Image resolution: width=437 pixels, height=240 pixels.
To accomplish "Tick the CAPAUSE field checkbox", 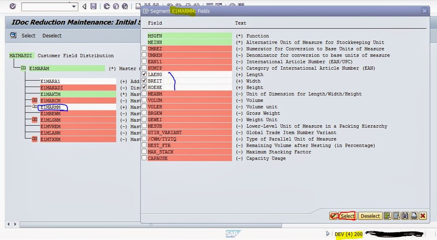I will pyautogui.click(x=144, y=158).
